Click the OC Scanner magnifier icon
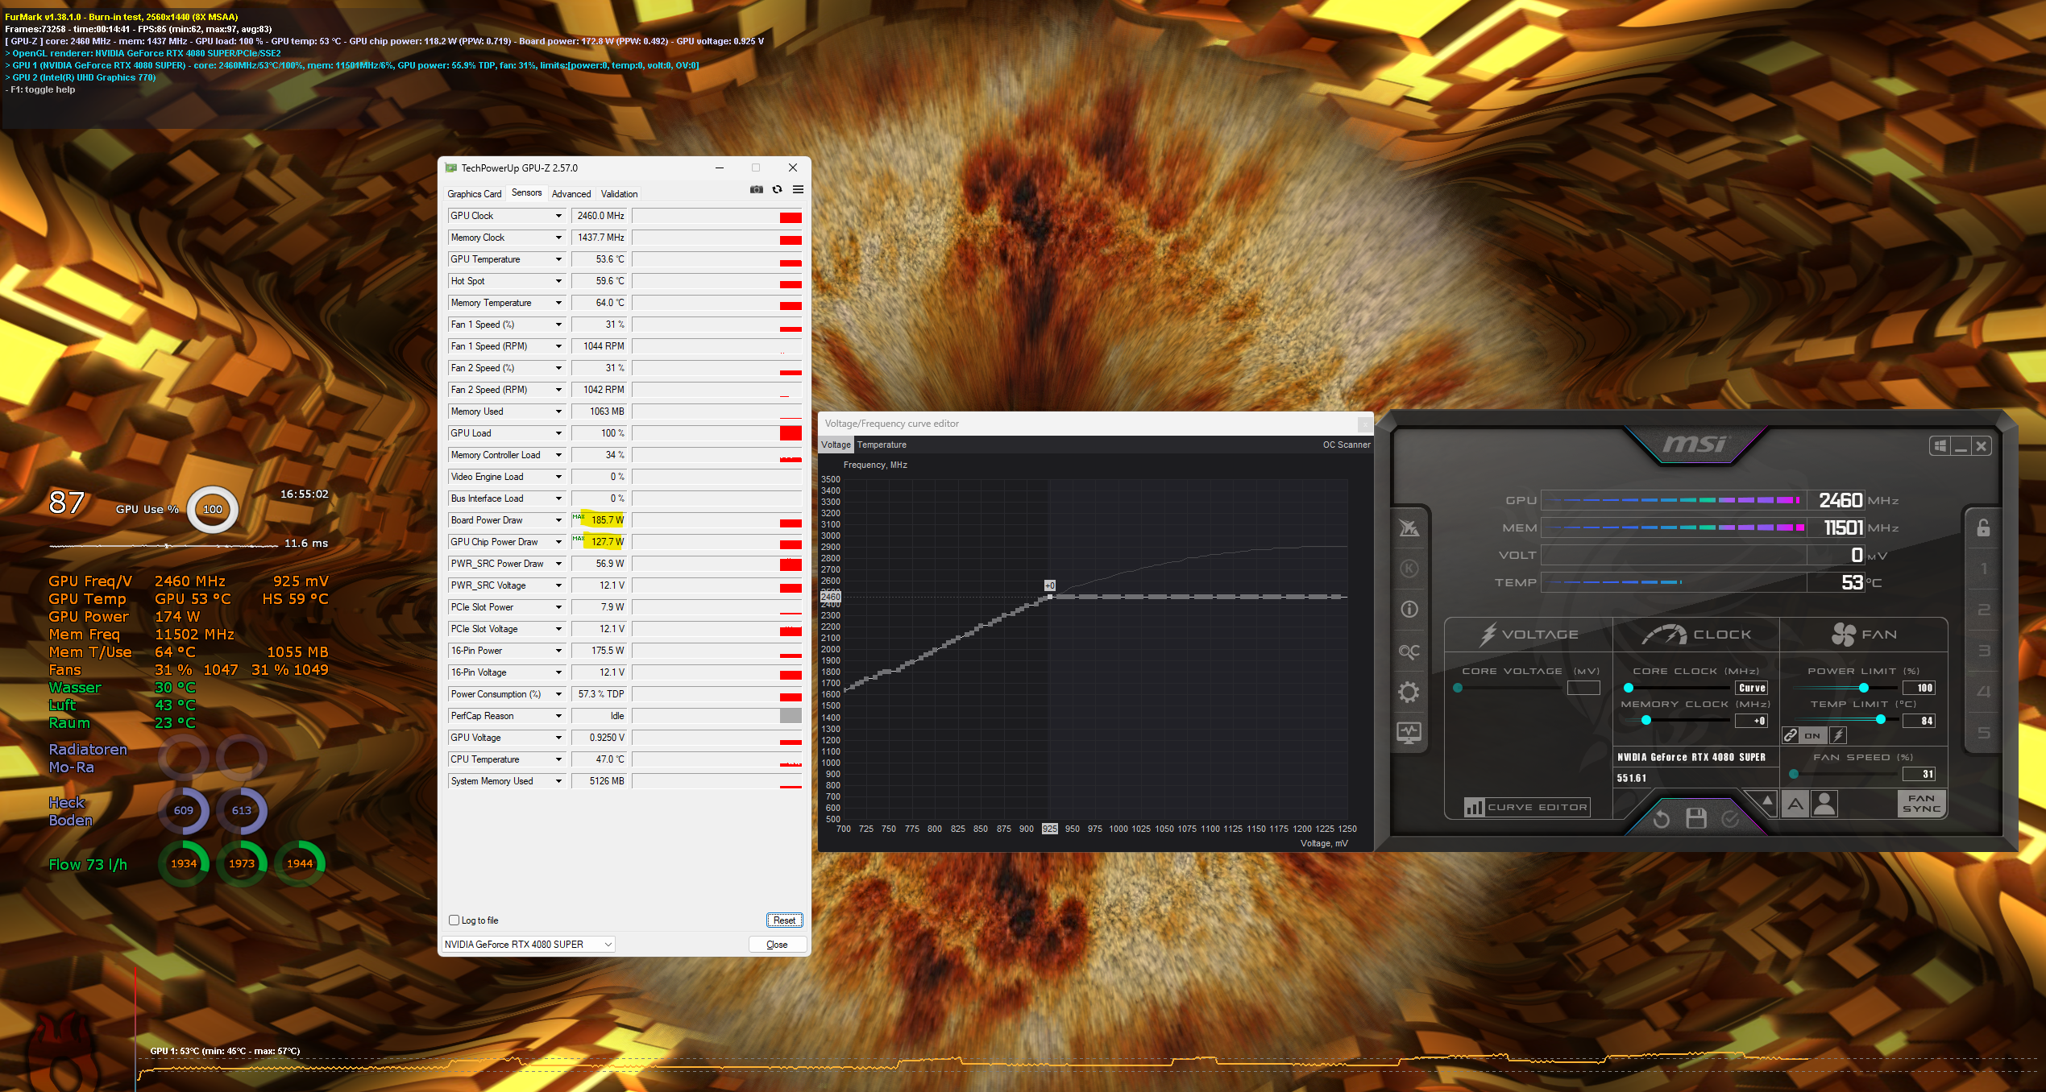The width and height of the screenshot is (2046, 1092). tap(1409, 651)
